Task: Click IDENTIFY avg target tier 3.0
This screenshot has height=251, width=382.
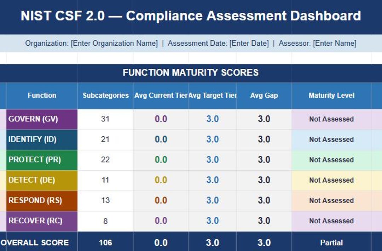Action: 213,139
